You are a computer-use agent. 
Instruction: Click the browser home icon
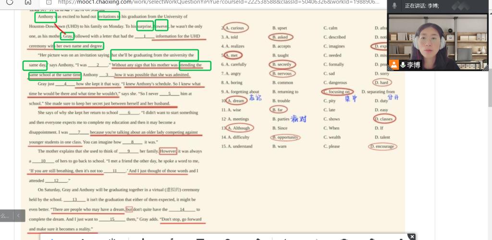[x=28, y=2]
